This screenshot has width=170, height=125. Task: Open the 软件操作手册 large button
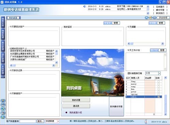[x=116, y=106]
